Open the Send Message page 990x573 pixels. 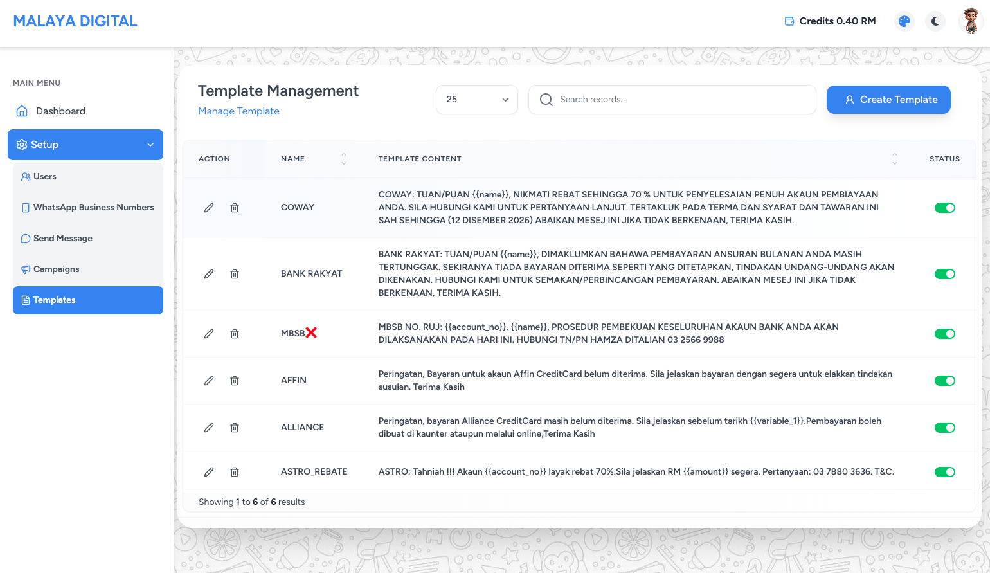88,239
